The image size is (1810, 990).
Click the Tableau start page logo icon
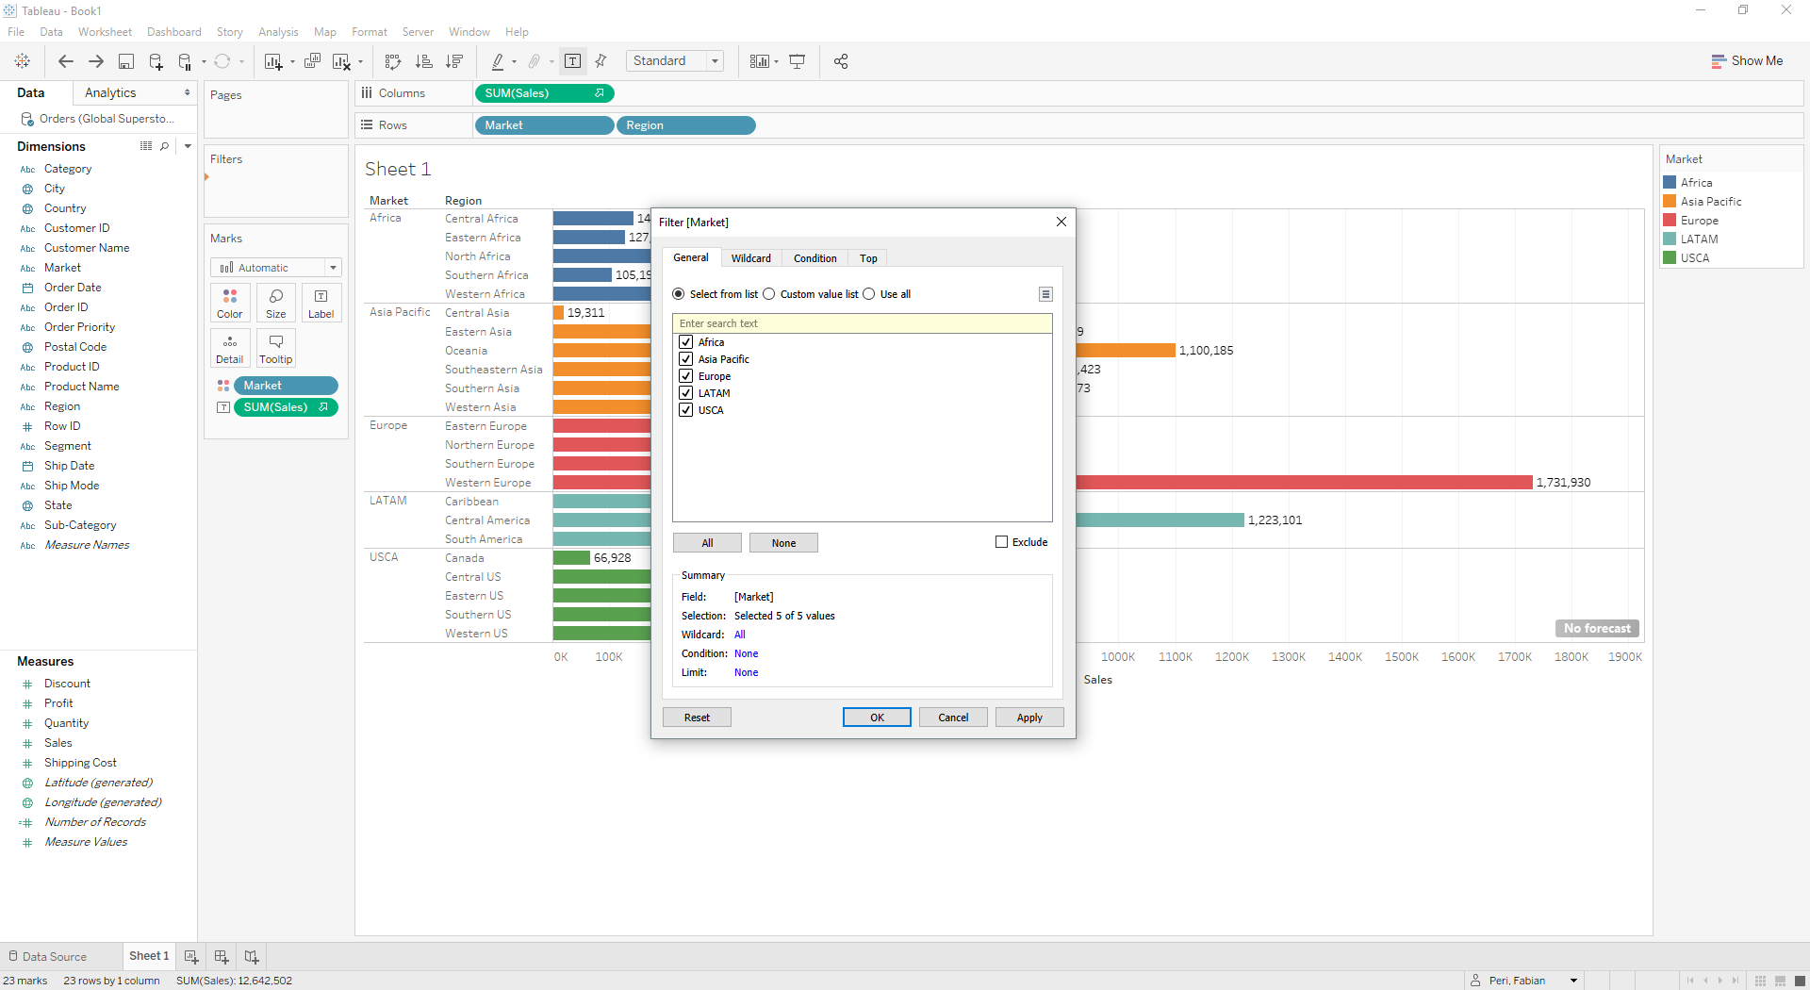23,61
